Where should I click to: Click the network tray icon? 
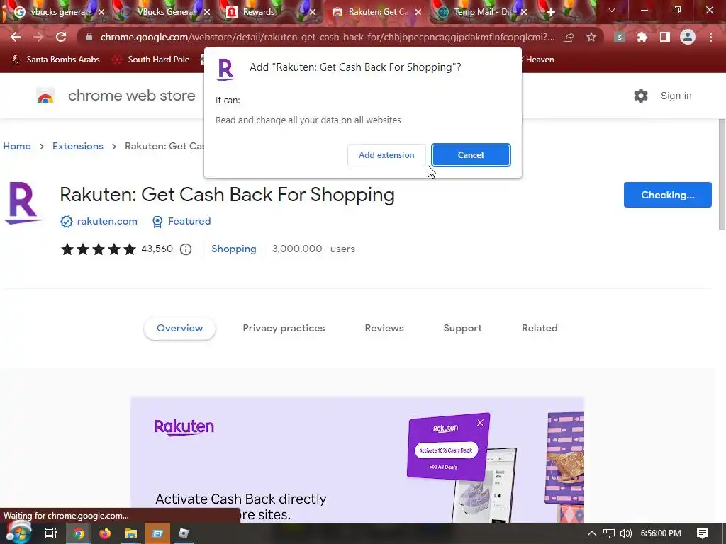pos(609,533)
